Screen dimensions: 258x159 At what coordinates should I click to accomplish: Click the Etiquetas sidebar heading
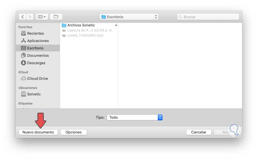tap(25, 103)
